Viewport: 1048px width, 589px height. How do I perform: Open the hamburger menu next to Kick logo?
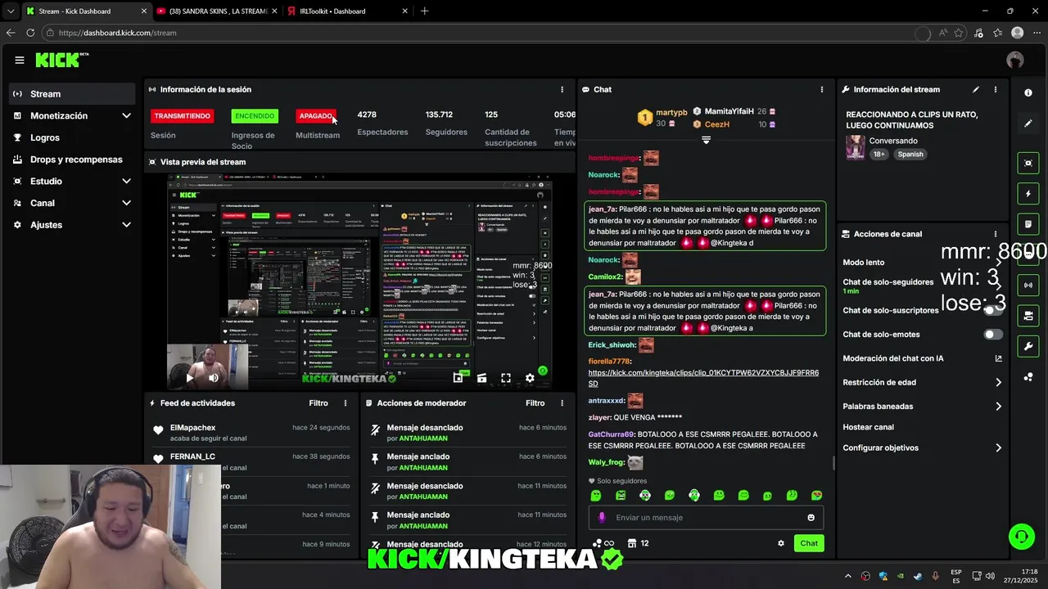point(20,60)
